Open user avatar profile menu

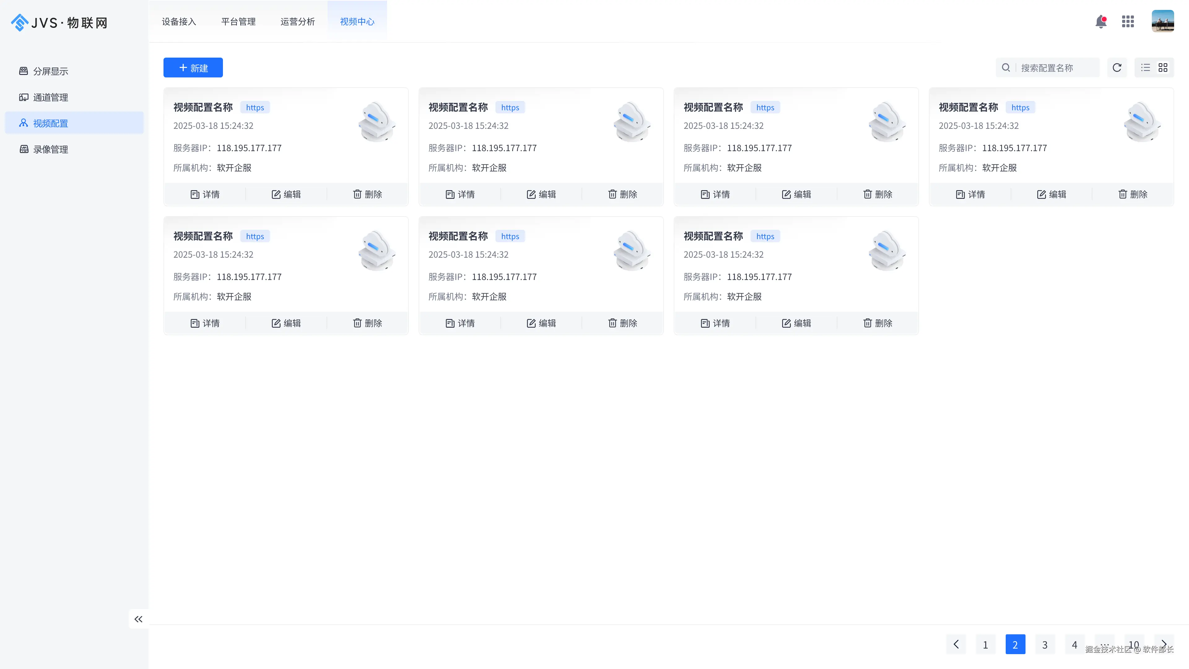(1162, 21)
